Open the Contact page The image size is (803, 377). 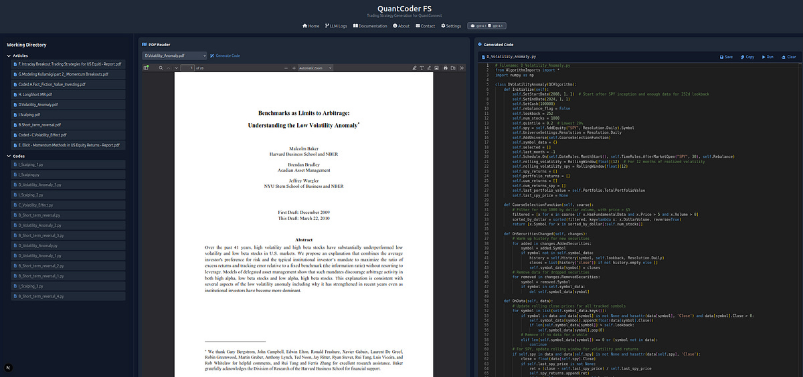click(x=426, y=26)
